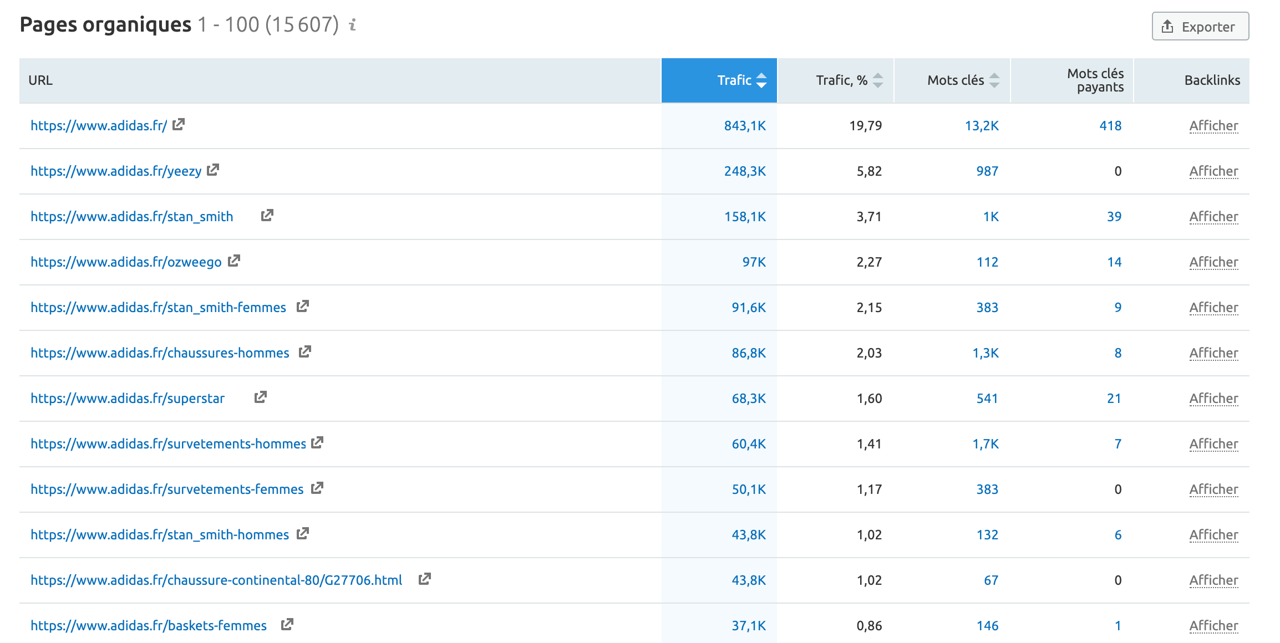The width and height of the screenshot is (1280, 643).
Task: Click paid keywords value 14
Action: pos(1114,262)
